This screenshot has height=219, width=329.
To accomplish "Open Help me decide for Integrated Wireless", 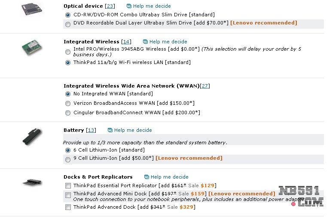I will click(x=168, y=42).
